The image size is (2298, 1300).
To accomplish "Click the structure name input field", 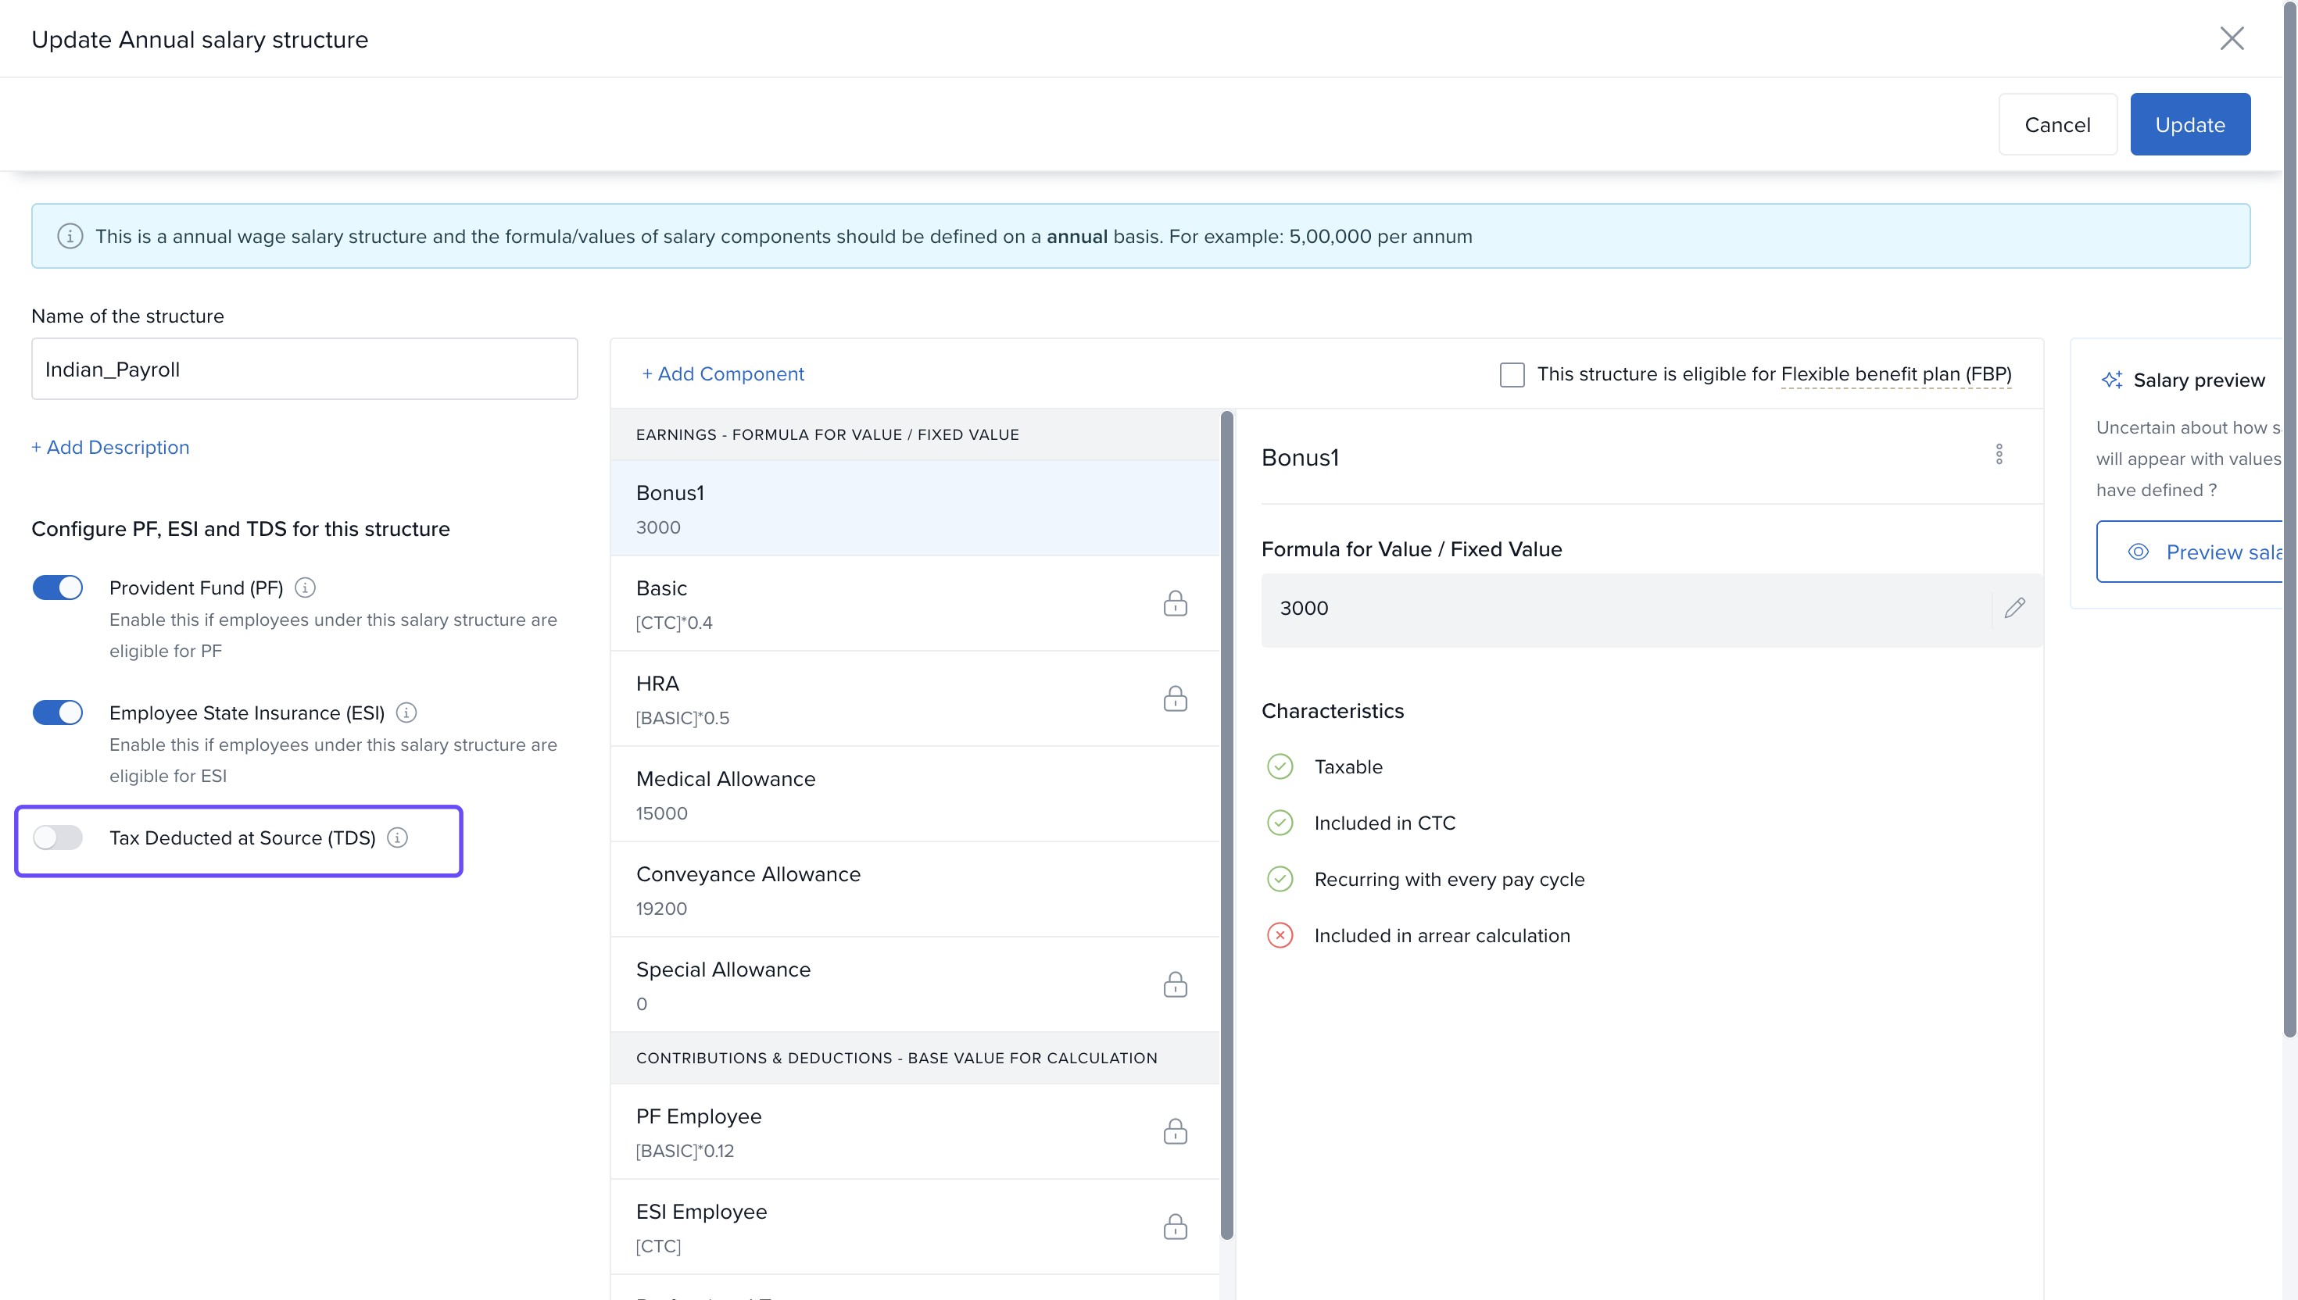I will coord(303,369).
